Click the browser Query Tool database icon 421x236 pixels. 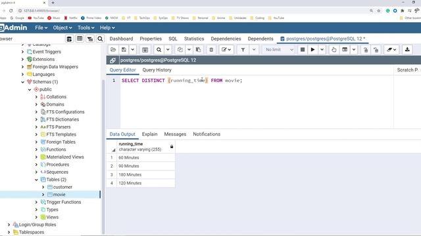(x=69, y=39)
